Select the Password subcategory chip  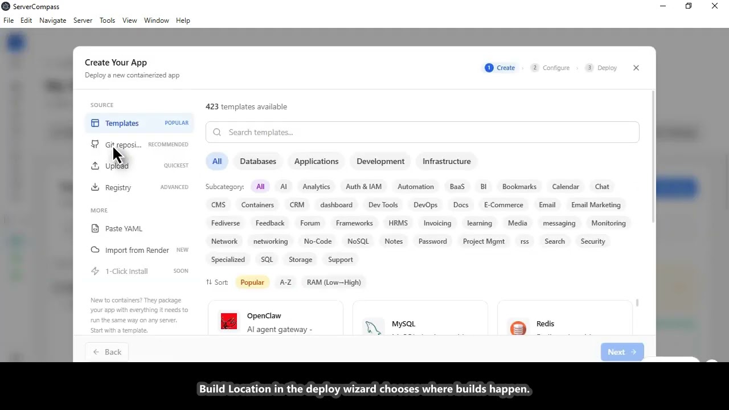[x=433, y=241]
